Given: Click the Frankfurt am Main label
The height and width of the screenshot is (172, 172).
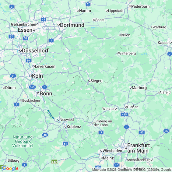Looking at the screenshot, I should click(139, 148).
